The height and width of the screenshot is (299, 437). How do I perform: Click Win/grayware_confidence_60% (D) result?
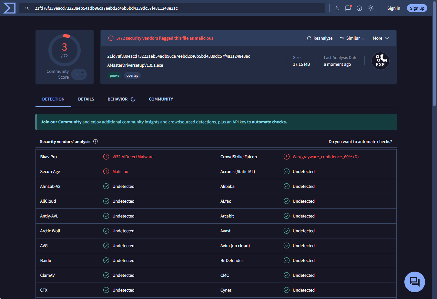tap(326, 157)
